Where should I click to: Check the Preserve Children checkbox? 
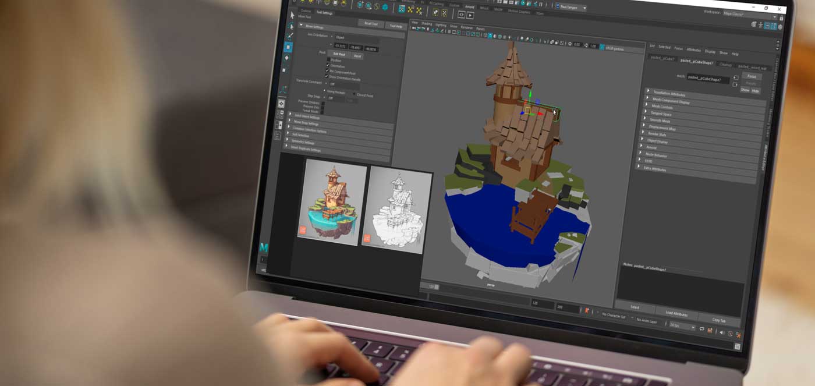pos(323,103)
